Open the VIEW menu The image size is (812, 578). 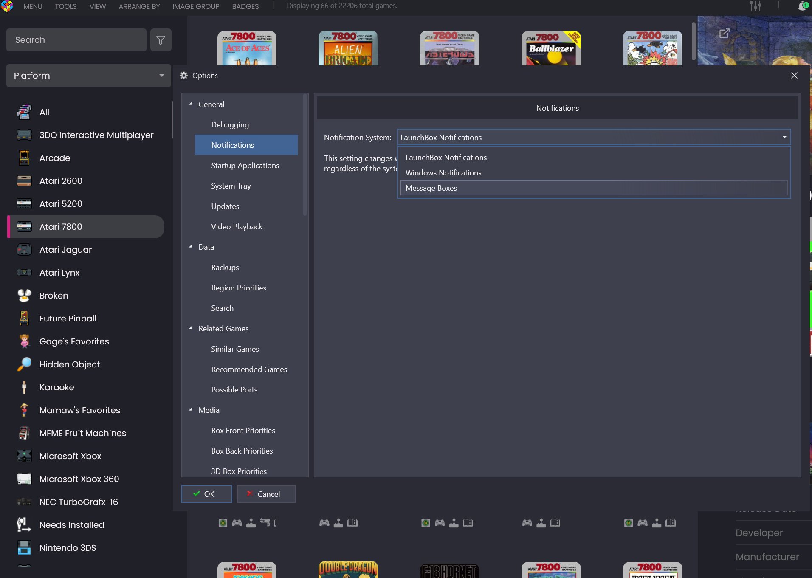tap(98, 6)
